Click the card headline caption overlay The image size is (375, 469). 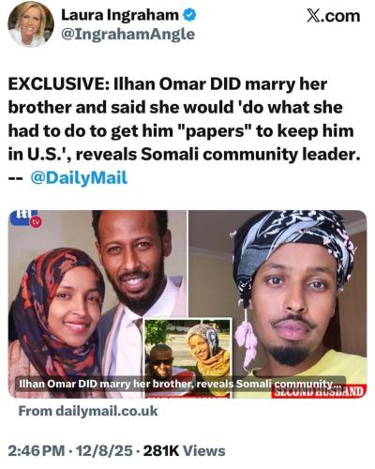181,384
